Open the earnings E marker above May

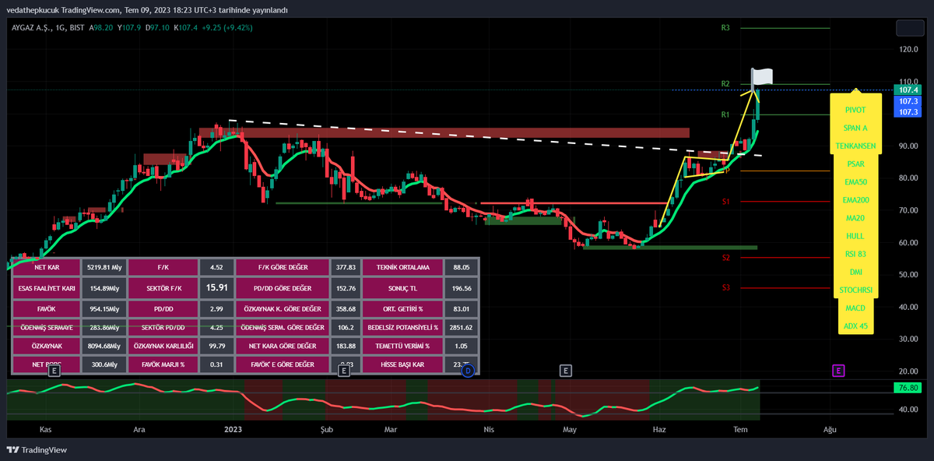click(566, 371)
